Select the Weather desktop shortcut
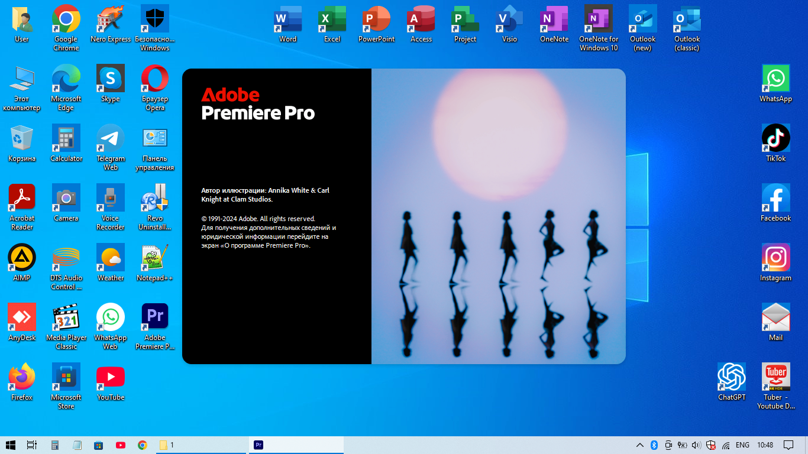The height and width of the screenshot is (454, 808). [111, 262]
